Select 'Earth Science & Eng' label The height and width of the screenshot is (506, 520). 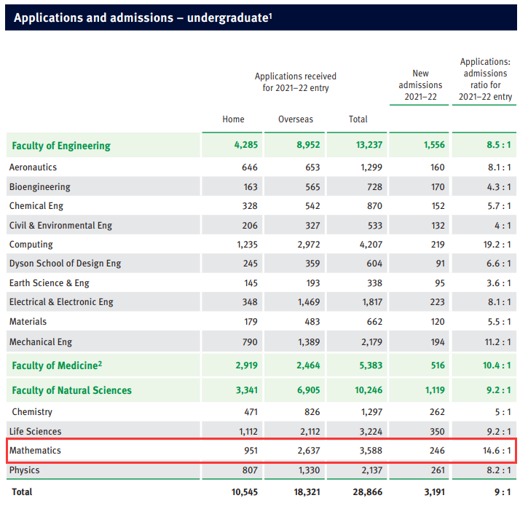[49, 282]
